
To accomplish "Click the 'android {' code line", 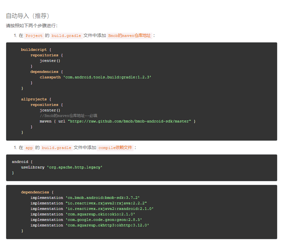I will (x=22, y=162).
